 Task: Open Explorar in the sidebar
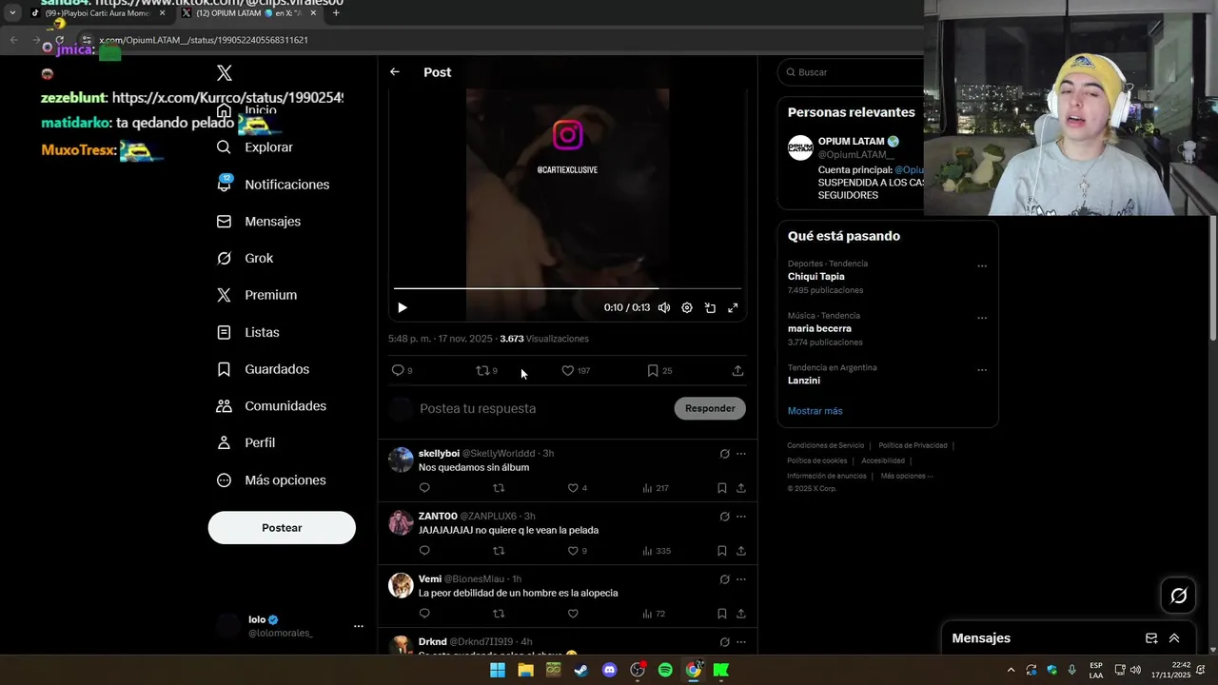click(x=255, y=147)
